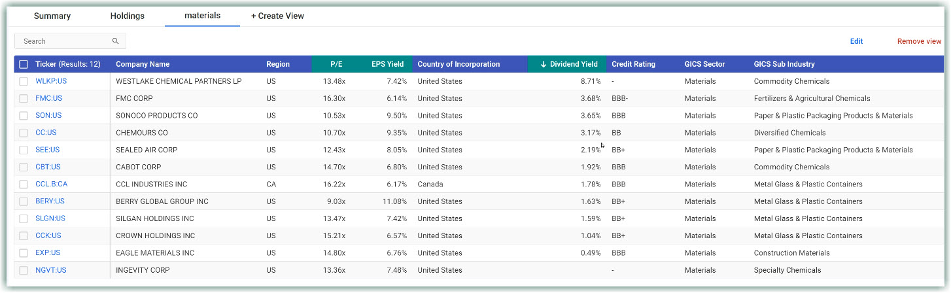Open the CC:US ticker link
The width and height of the screenshot is (951, 293).
click(x=46, y=133)
